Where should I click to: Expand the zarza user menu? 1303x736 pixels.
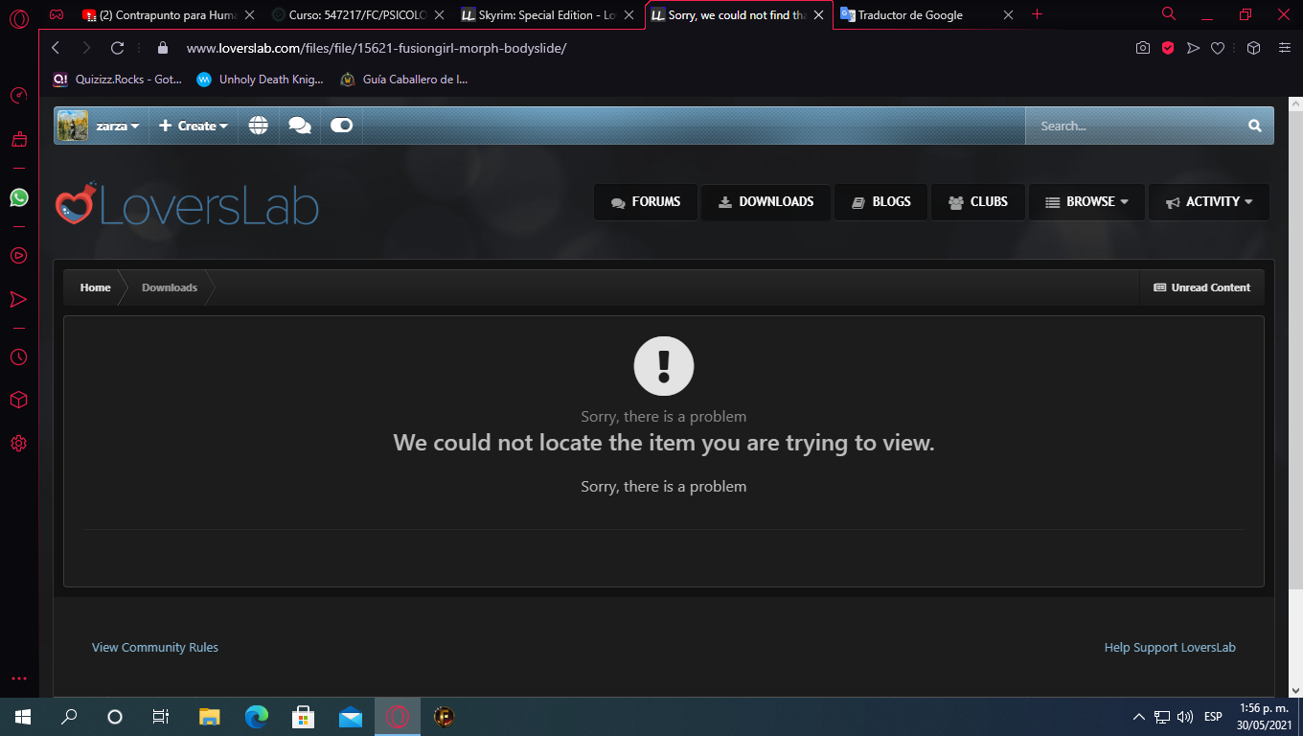(x=99, y=126)
